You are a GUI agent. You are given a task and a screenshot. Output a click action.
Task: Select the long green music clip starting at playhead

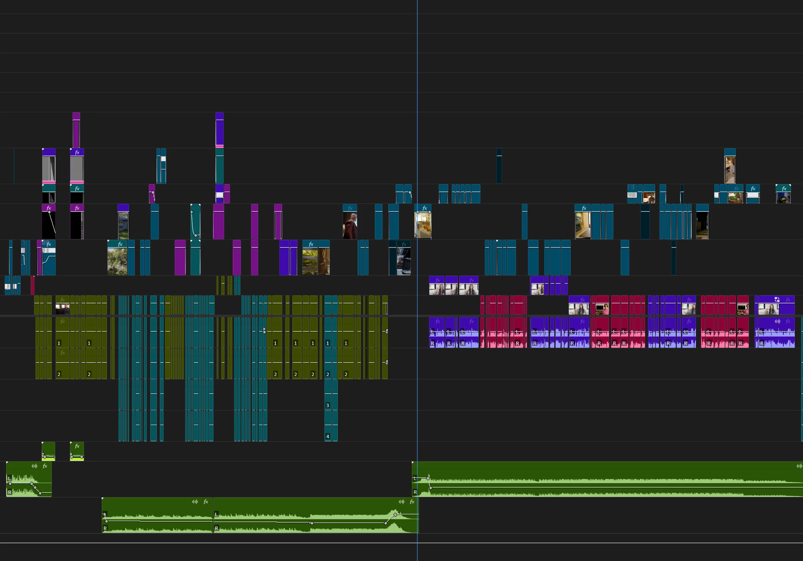pos(607,479)
